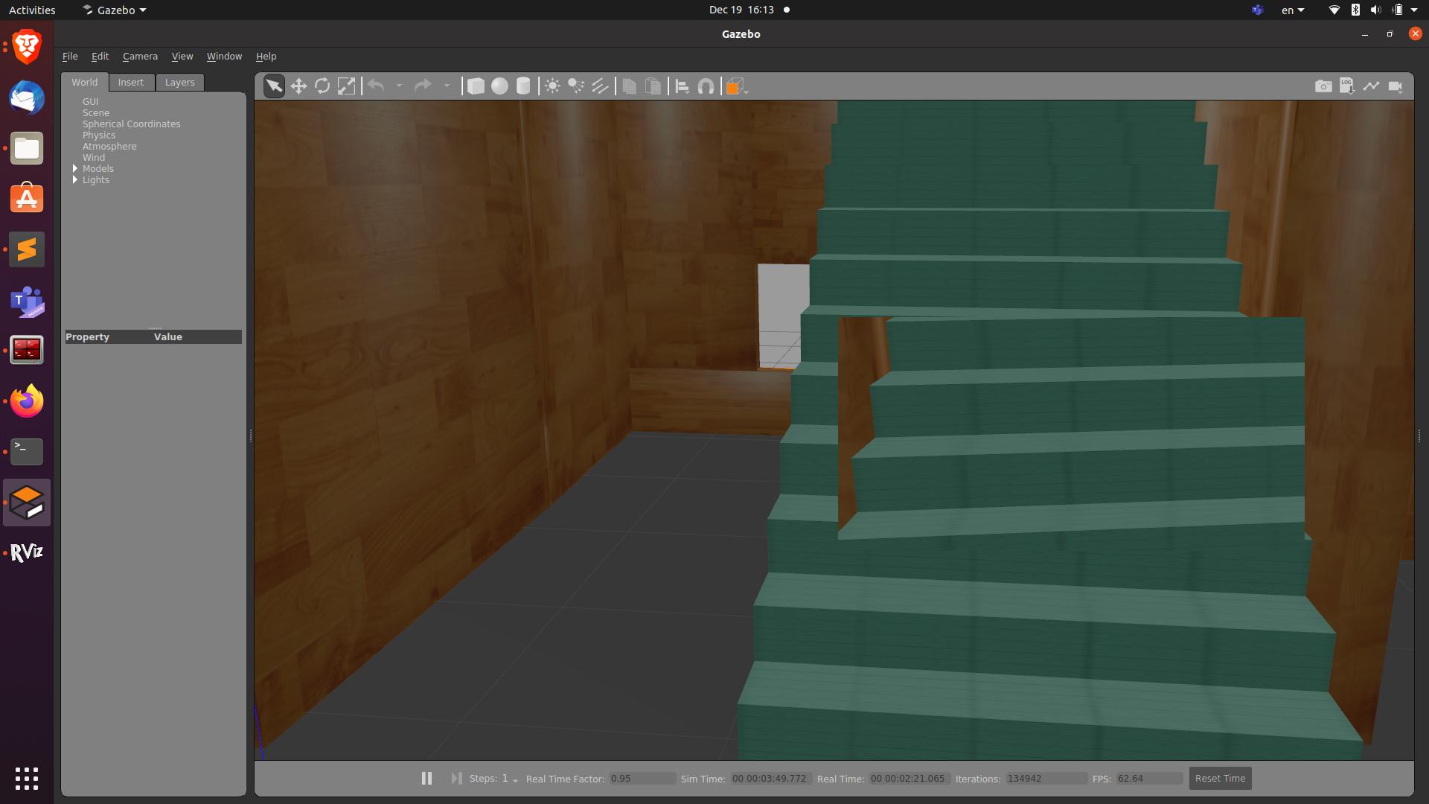The image size is (1429, 804).
Task: Click the Real Time value field
Action: point(909,779)
